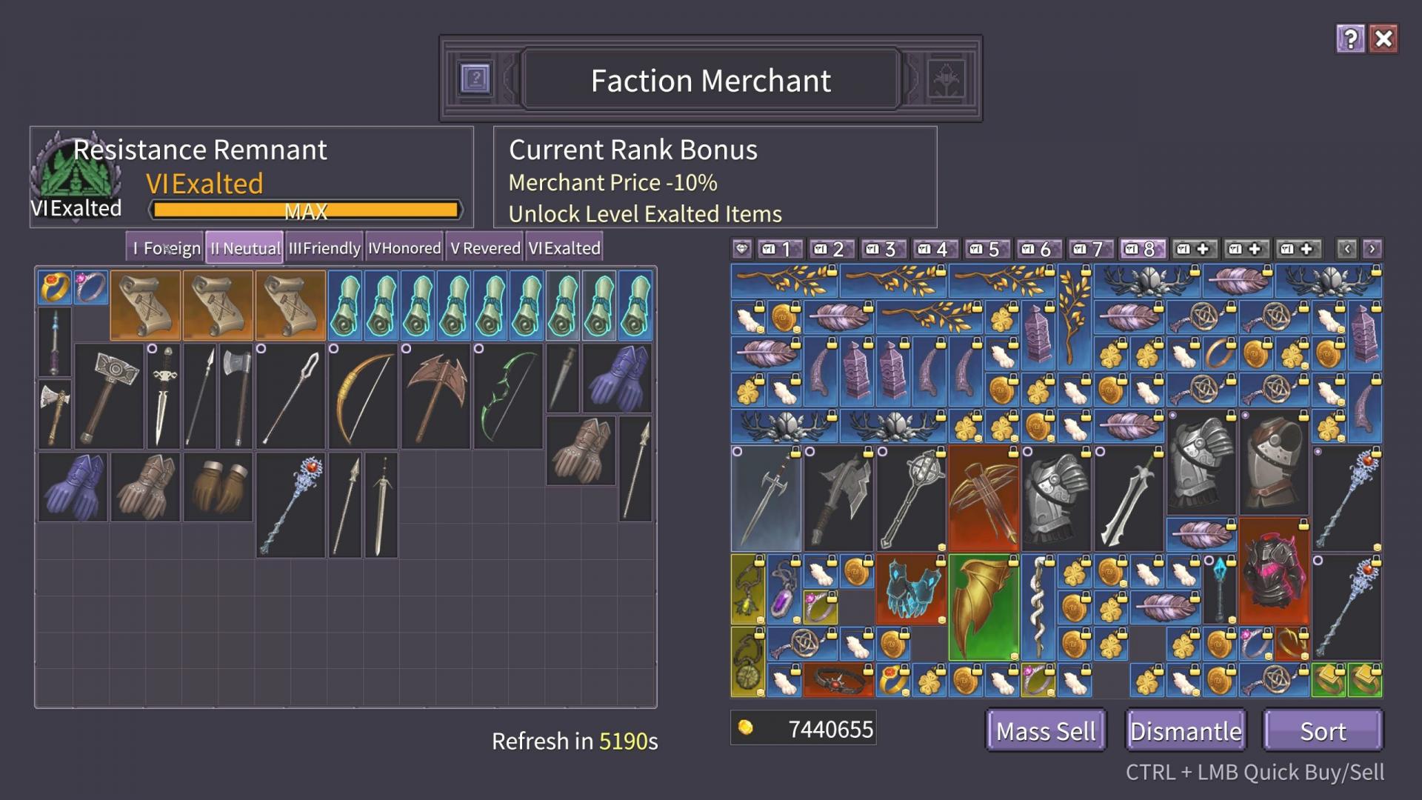Image resolution: width=1422 pixels, height=800 pixels.
Task: Click the green recurve bow item
Action: click(x=508, y=396)
